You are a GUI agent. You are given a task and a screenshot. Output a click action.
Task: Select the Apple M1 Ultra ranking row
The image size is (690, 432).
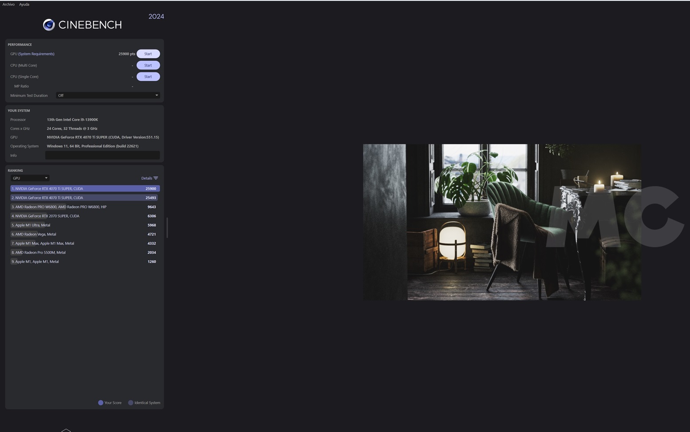click(x=84, y=225)
